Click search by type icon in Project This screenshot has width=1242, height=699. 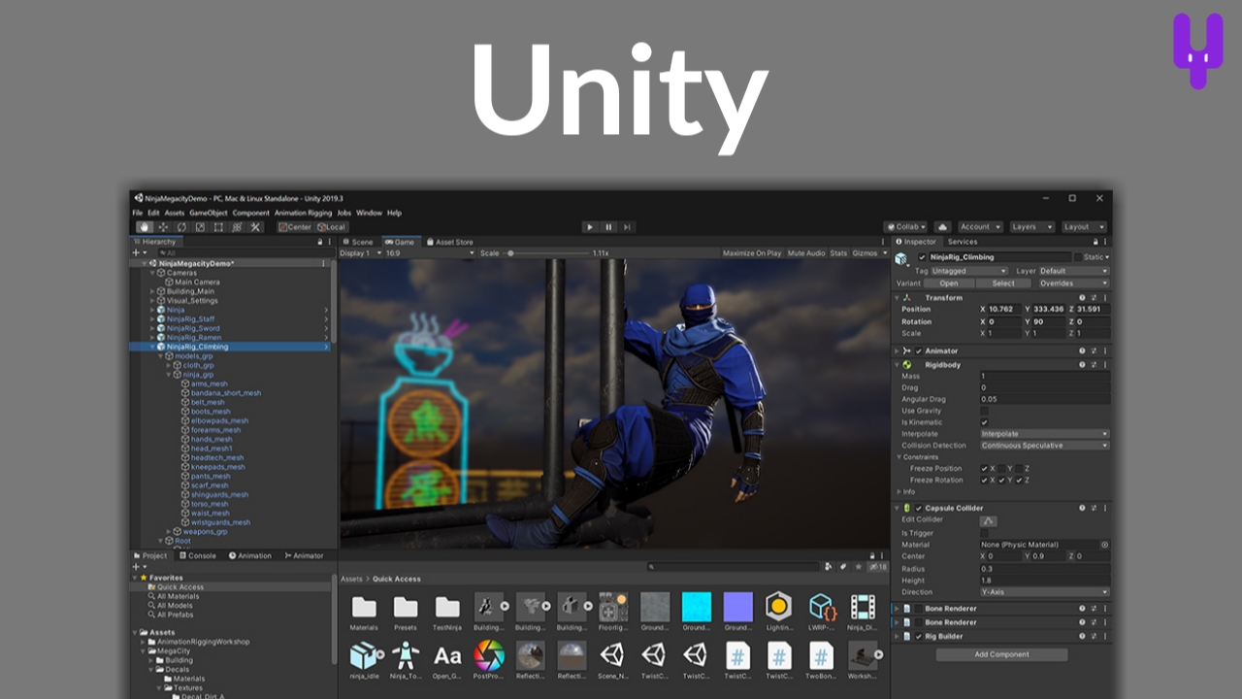pos(829,566)
